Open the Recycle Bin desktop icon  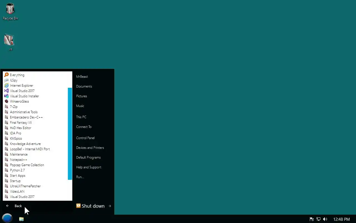tap(10, 11)
